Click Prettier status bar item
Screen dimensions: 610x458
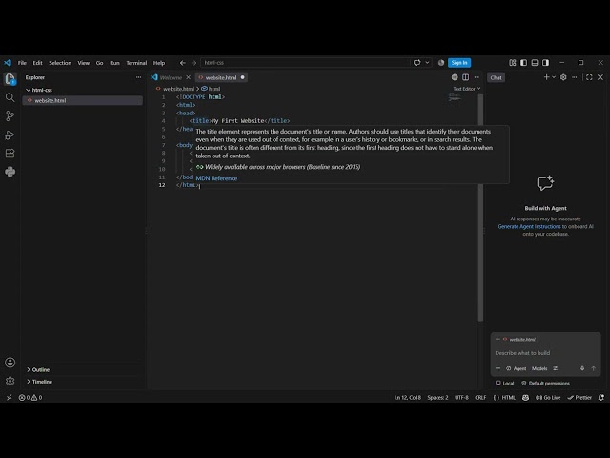click(x=579, y=397)
